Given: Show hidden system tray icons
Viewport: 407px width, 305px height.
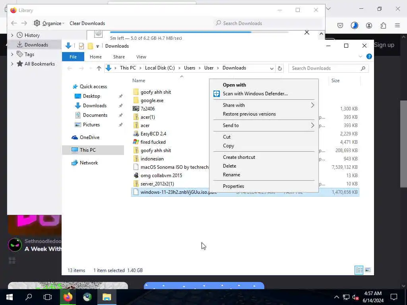Looking at the screenshot, I should tap(336, 297).
